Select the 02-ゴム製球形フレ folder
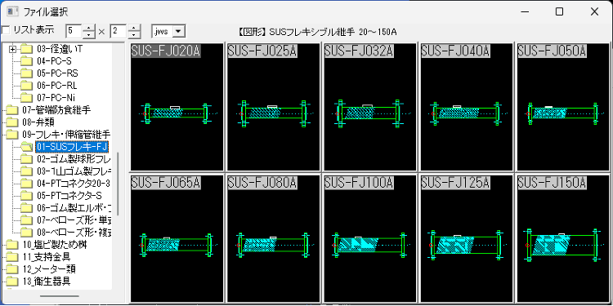This screenshot has width=613, height=306. pyautogui.click(x=74, y=159)
